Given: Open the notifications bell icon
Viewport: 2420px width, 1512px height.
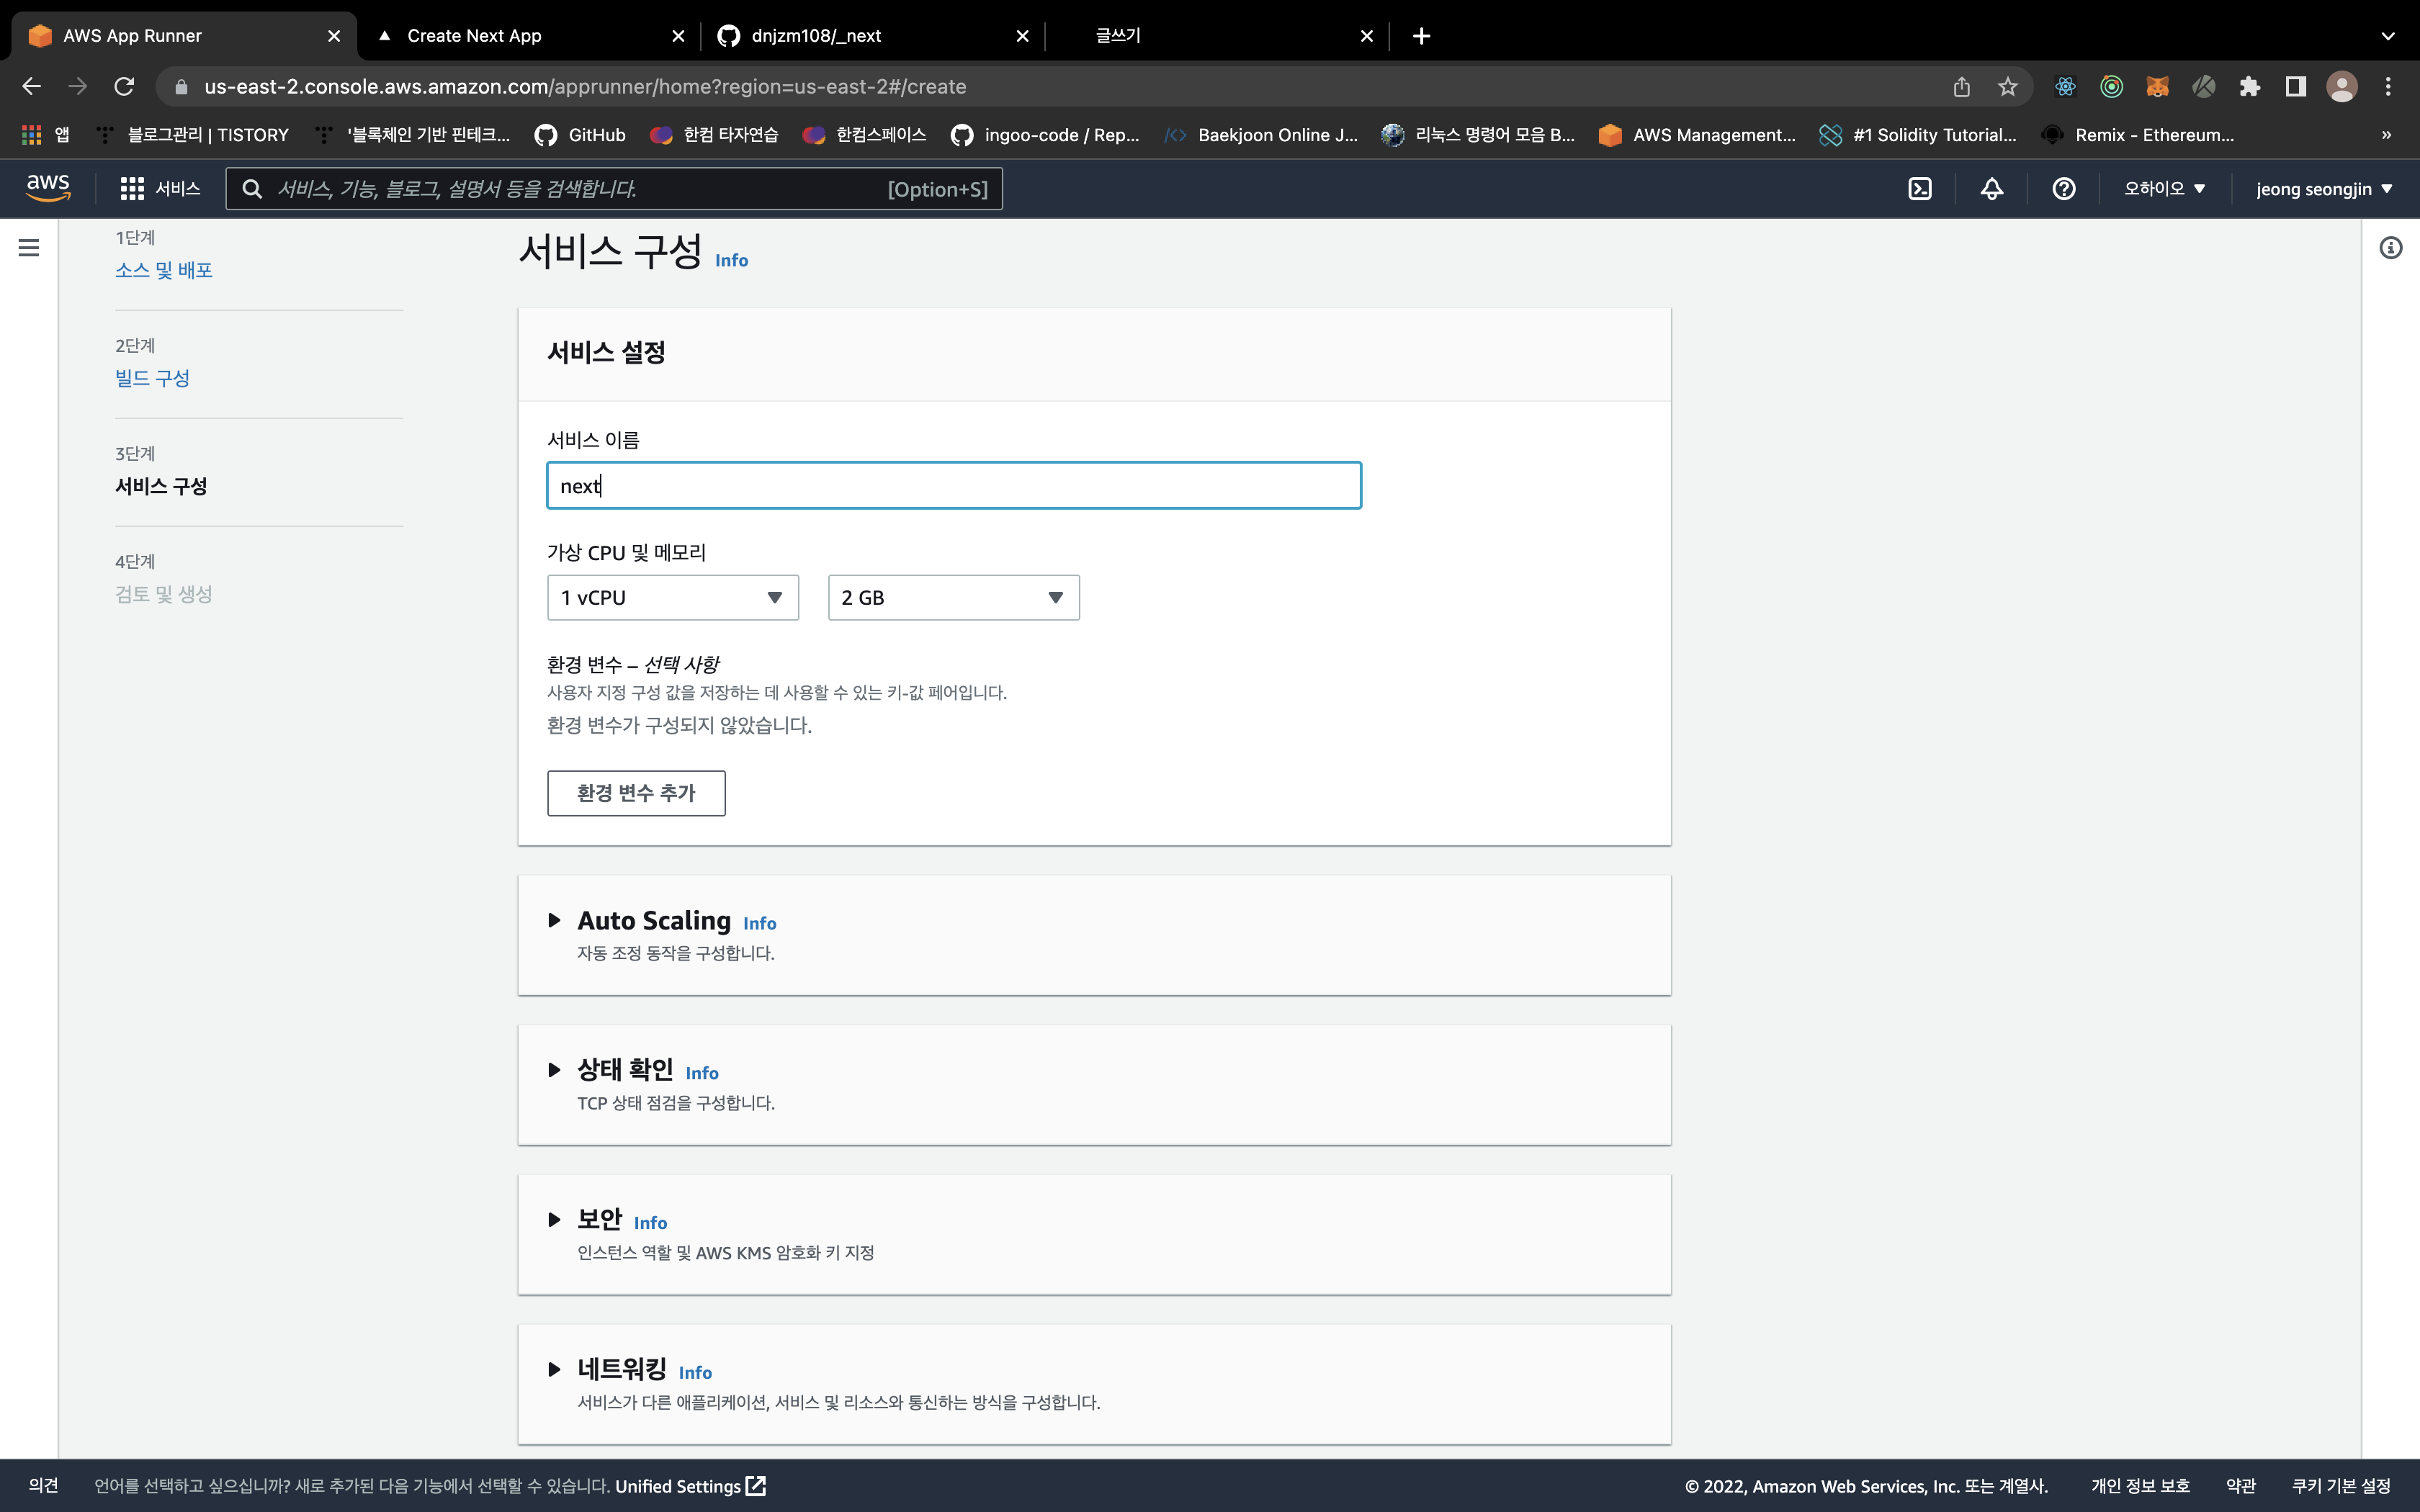Looking at the screenshot, I should (x=1991, y=189).
